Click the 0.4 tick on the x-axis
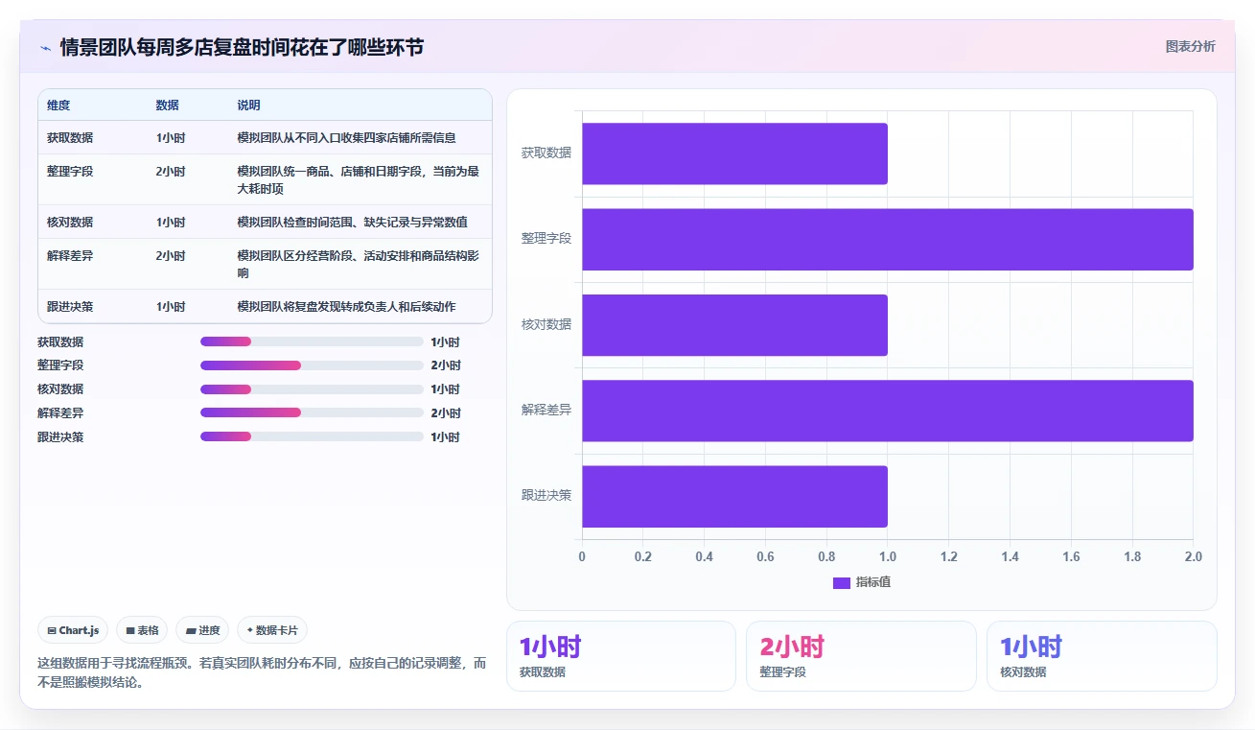The height and width of the screenshot is (730, 1255). click(705, 556)
